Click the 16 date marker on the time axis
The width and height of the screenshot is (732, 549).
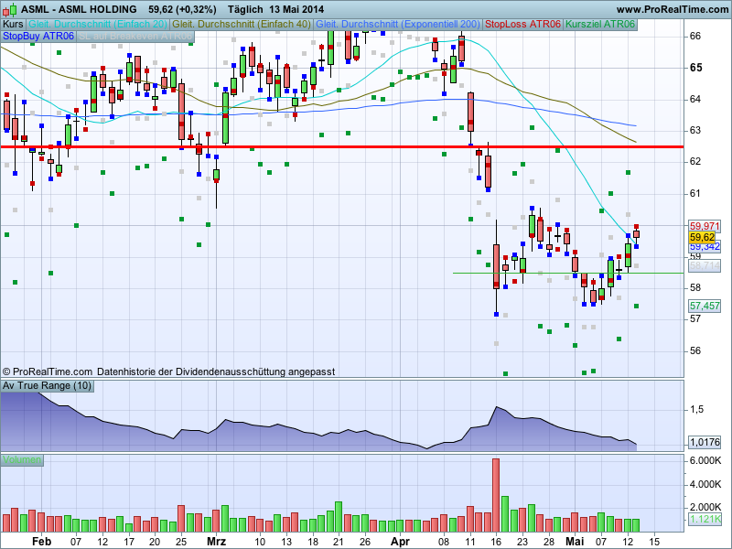496,542
